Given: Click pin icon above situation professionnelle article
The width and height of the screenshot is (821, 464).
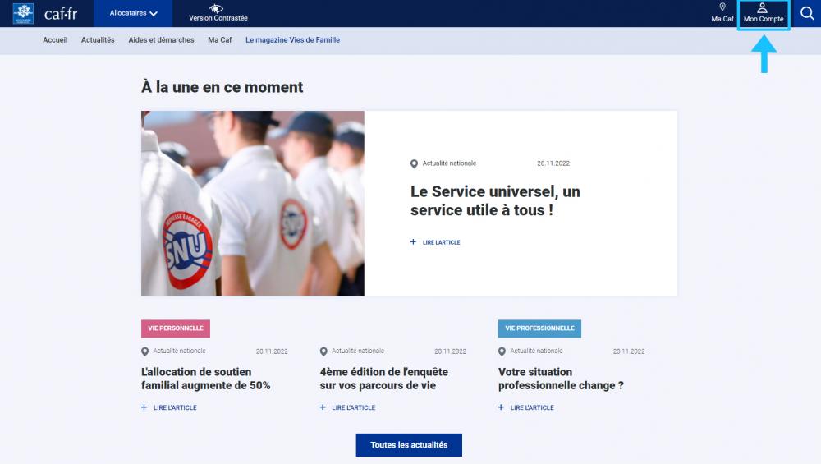Looking at the screenshot, I should 502,351.
